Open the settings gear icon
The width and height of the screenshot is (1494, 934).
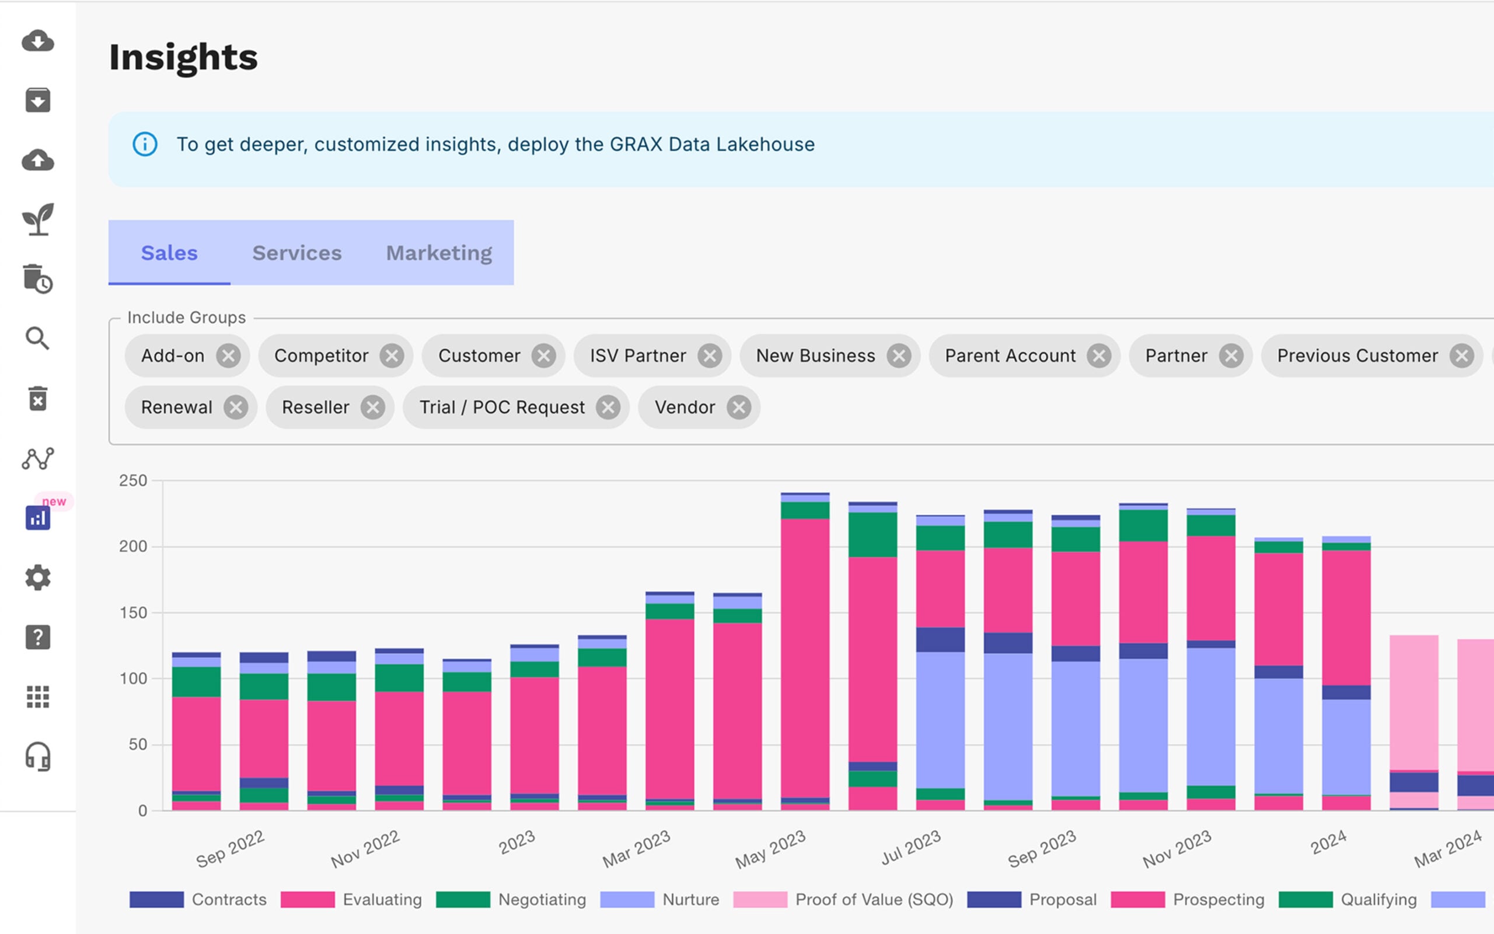(38, 577)
